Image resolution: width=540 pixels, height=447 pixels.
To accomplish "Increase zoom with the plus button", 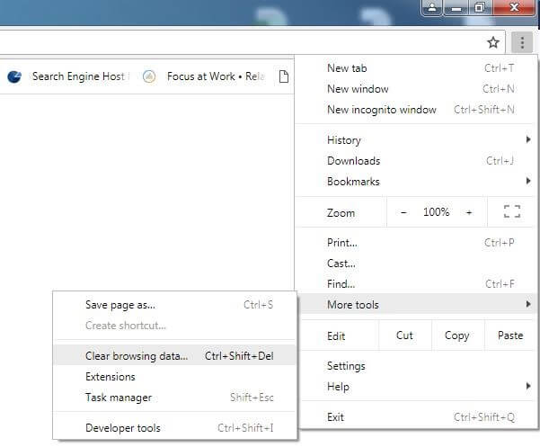I will [x=469, y=212].
